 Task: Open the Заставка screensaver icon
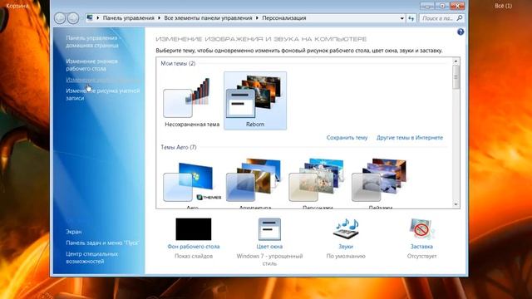[421, 229]
